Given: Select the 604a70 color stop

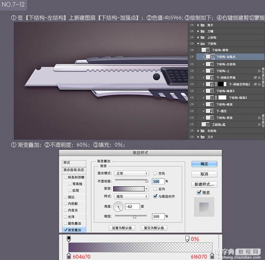Looking at the screenshot, I should click(x=69, y=256).
